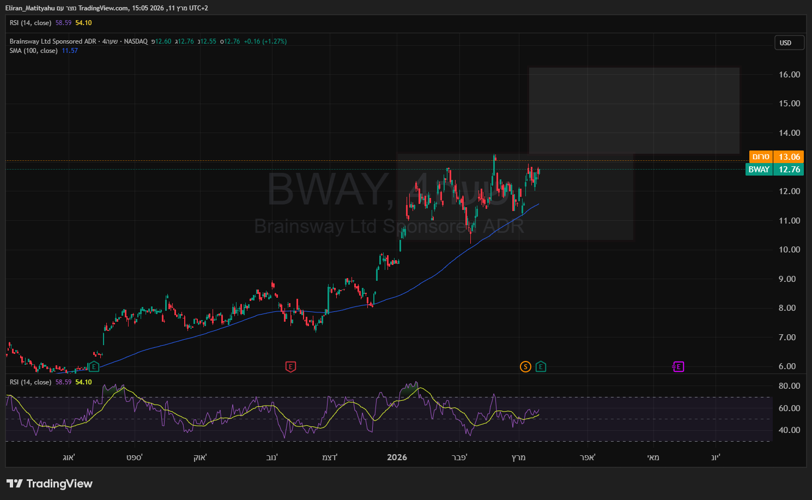Open the green E earnings marker beside the S marker

tap(541, 366)
